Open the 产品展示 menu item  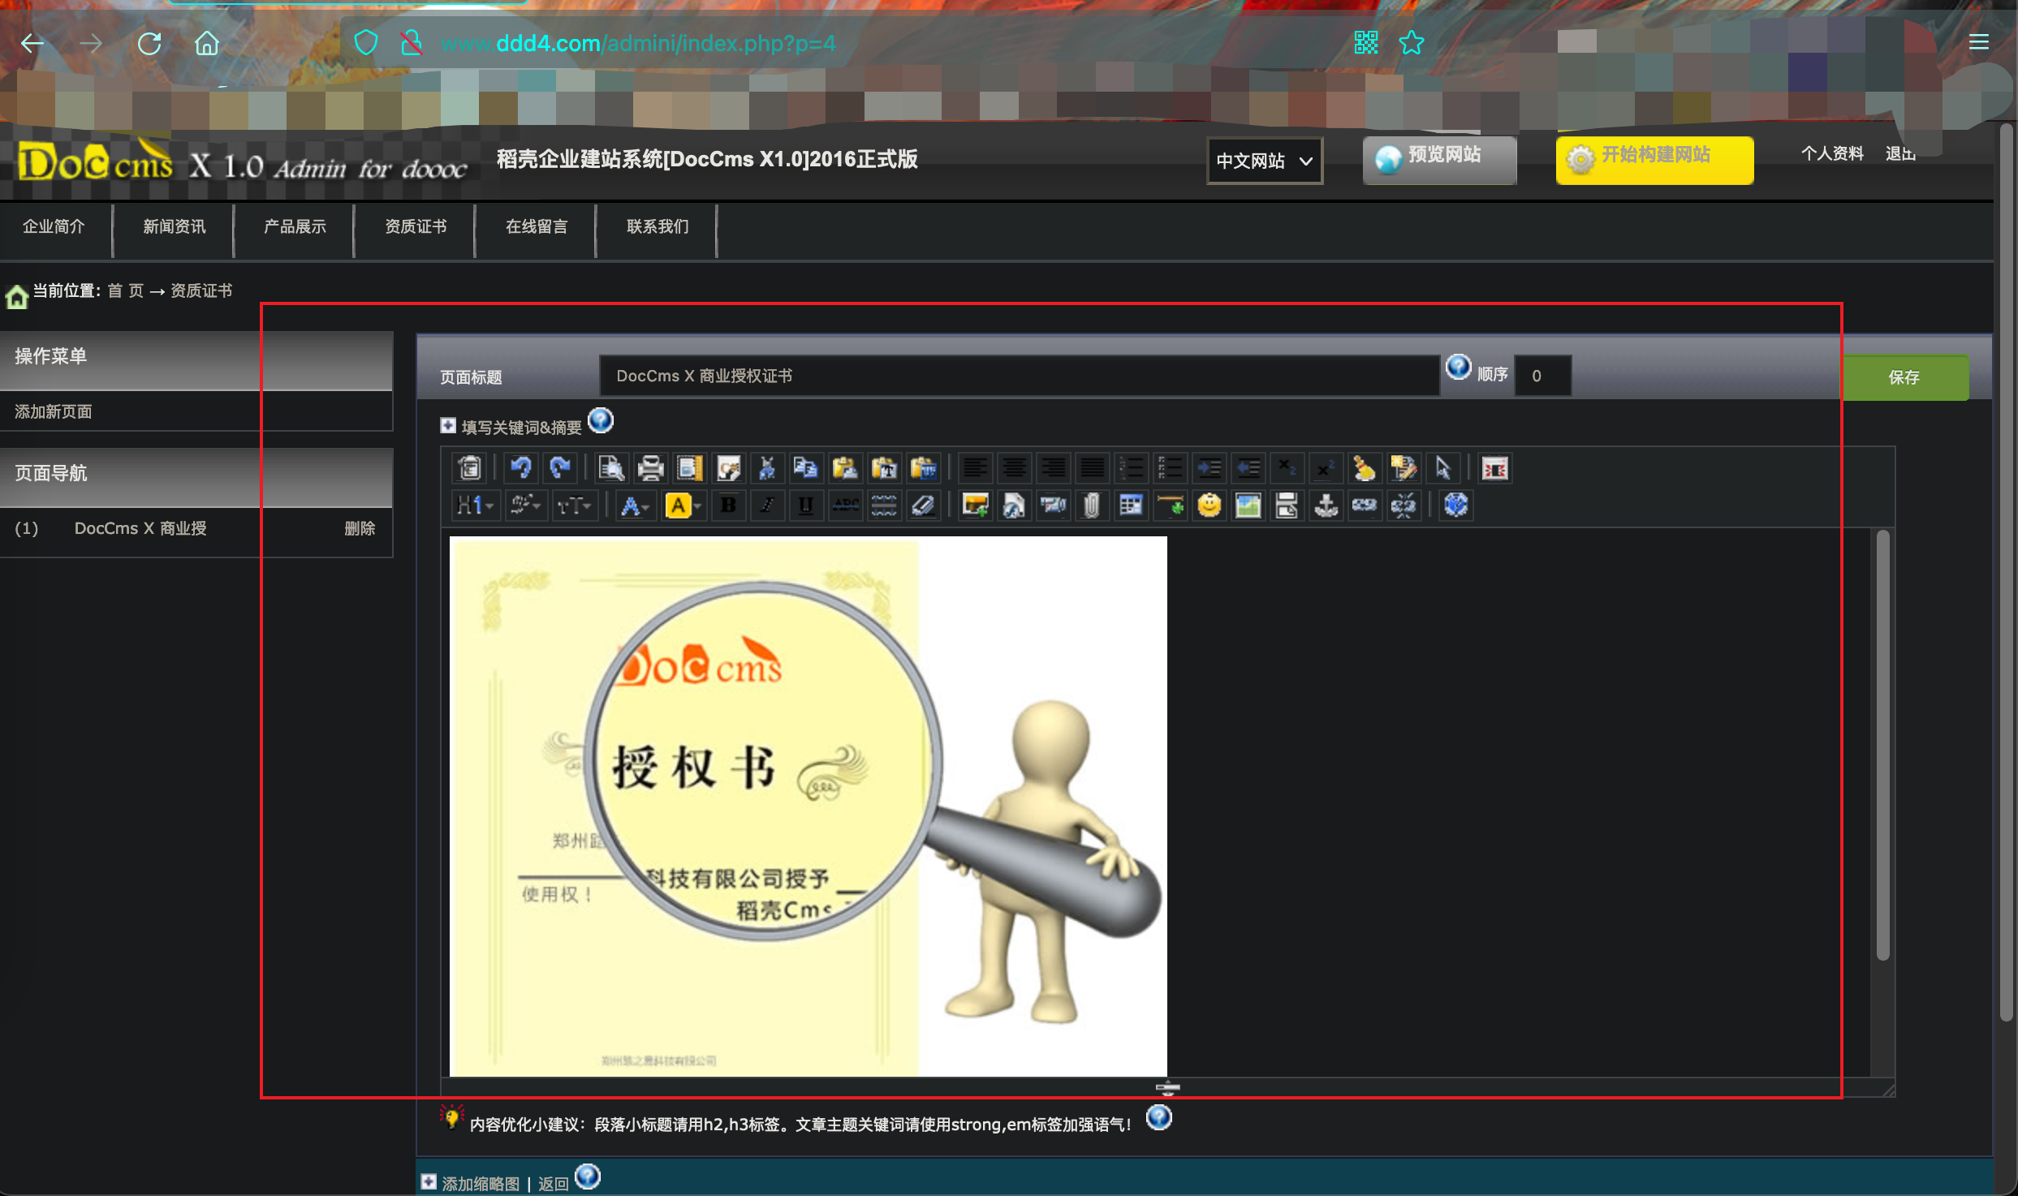[x=295, y=226]
